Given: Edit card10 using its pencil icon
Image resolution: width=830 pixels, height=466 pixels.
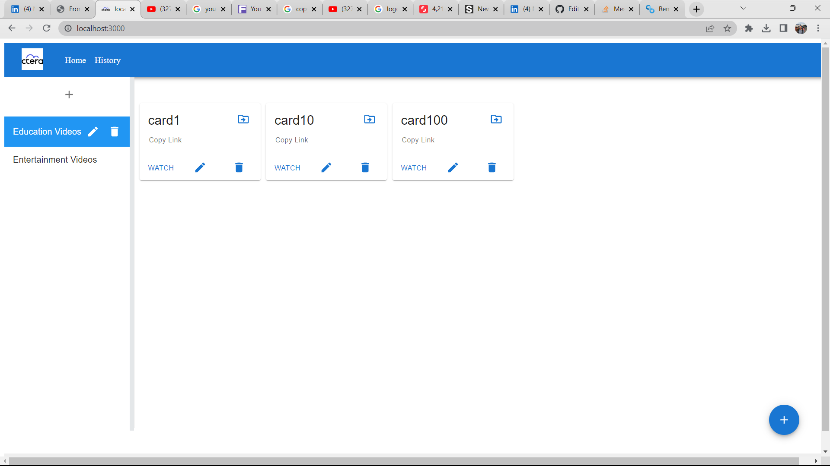Looking at the screenshot, I should click(x=326, y=167).
